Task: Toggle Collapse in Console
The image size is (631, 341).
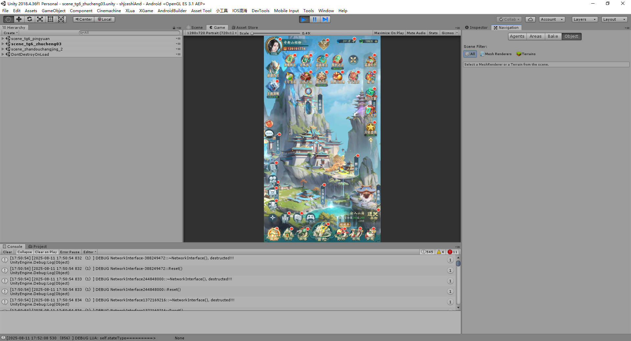Action: (x=25, y=252)
